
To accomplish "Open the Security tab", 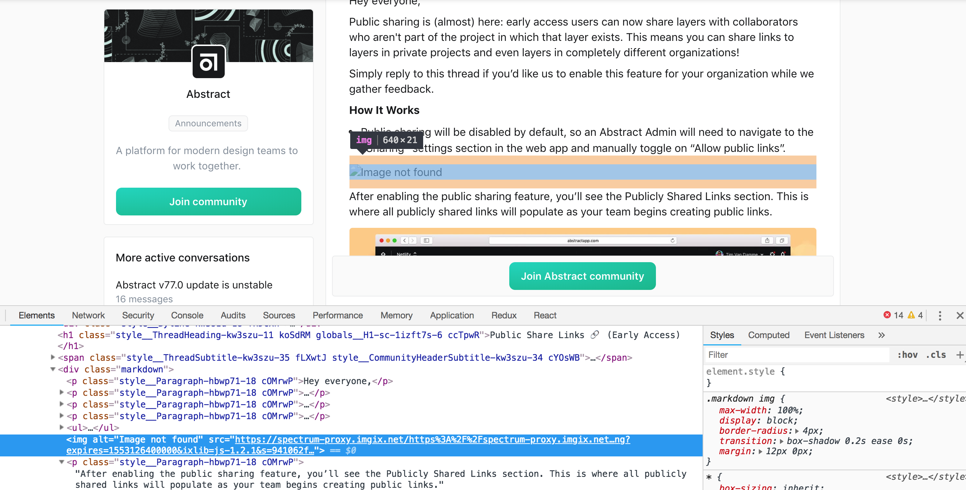I will (138, 315).
